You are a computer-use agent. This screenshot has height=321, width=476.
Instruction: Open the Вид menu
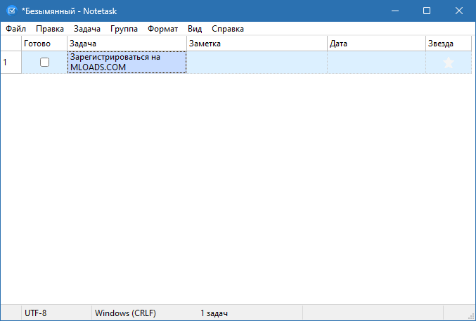coord(195,29)
